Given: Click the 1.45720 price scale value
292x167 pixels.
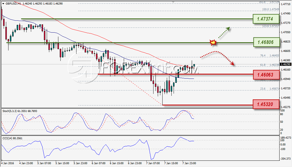Looking at the screenshot, I should [286, 88].
